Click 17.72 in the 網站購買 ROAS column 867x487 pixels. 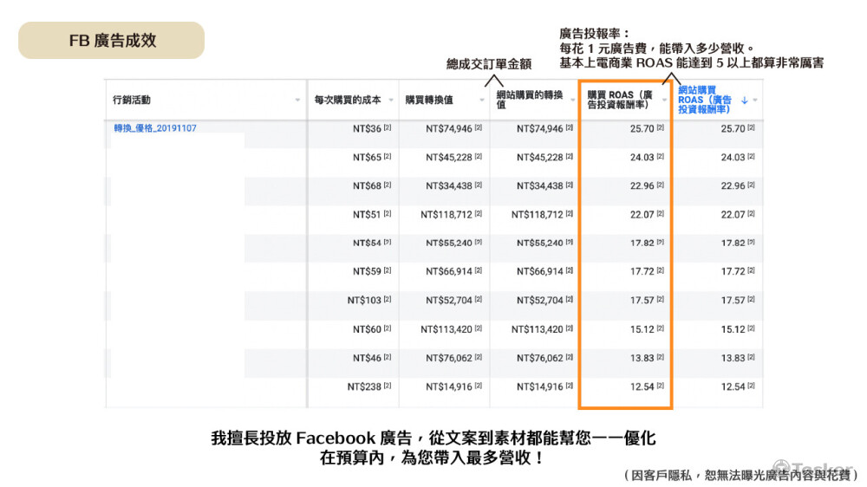(733, 272)
